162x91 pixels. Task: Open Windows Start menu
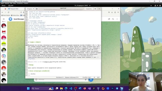click(28, 88)
